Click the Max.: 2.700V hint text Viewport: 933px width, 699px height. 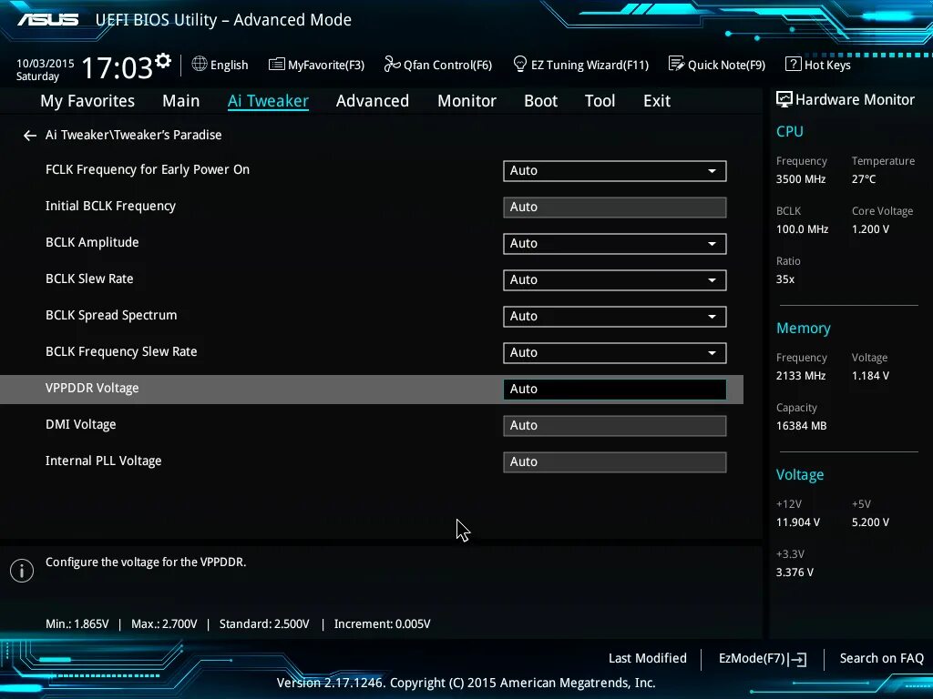(x=164, y=624)
